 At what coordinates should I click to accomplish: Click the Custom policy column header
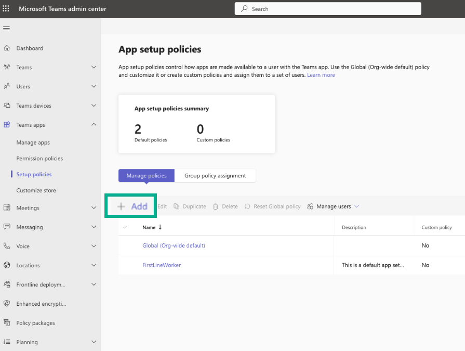click(436, 227)
